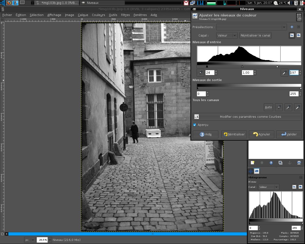Click zoom field showing 25,5 %
Screen dimensions: 305x244
[42, 240]
